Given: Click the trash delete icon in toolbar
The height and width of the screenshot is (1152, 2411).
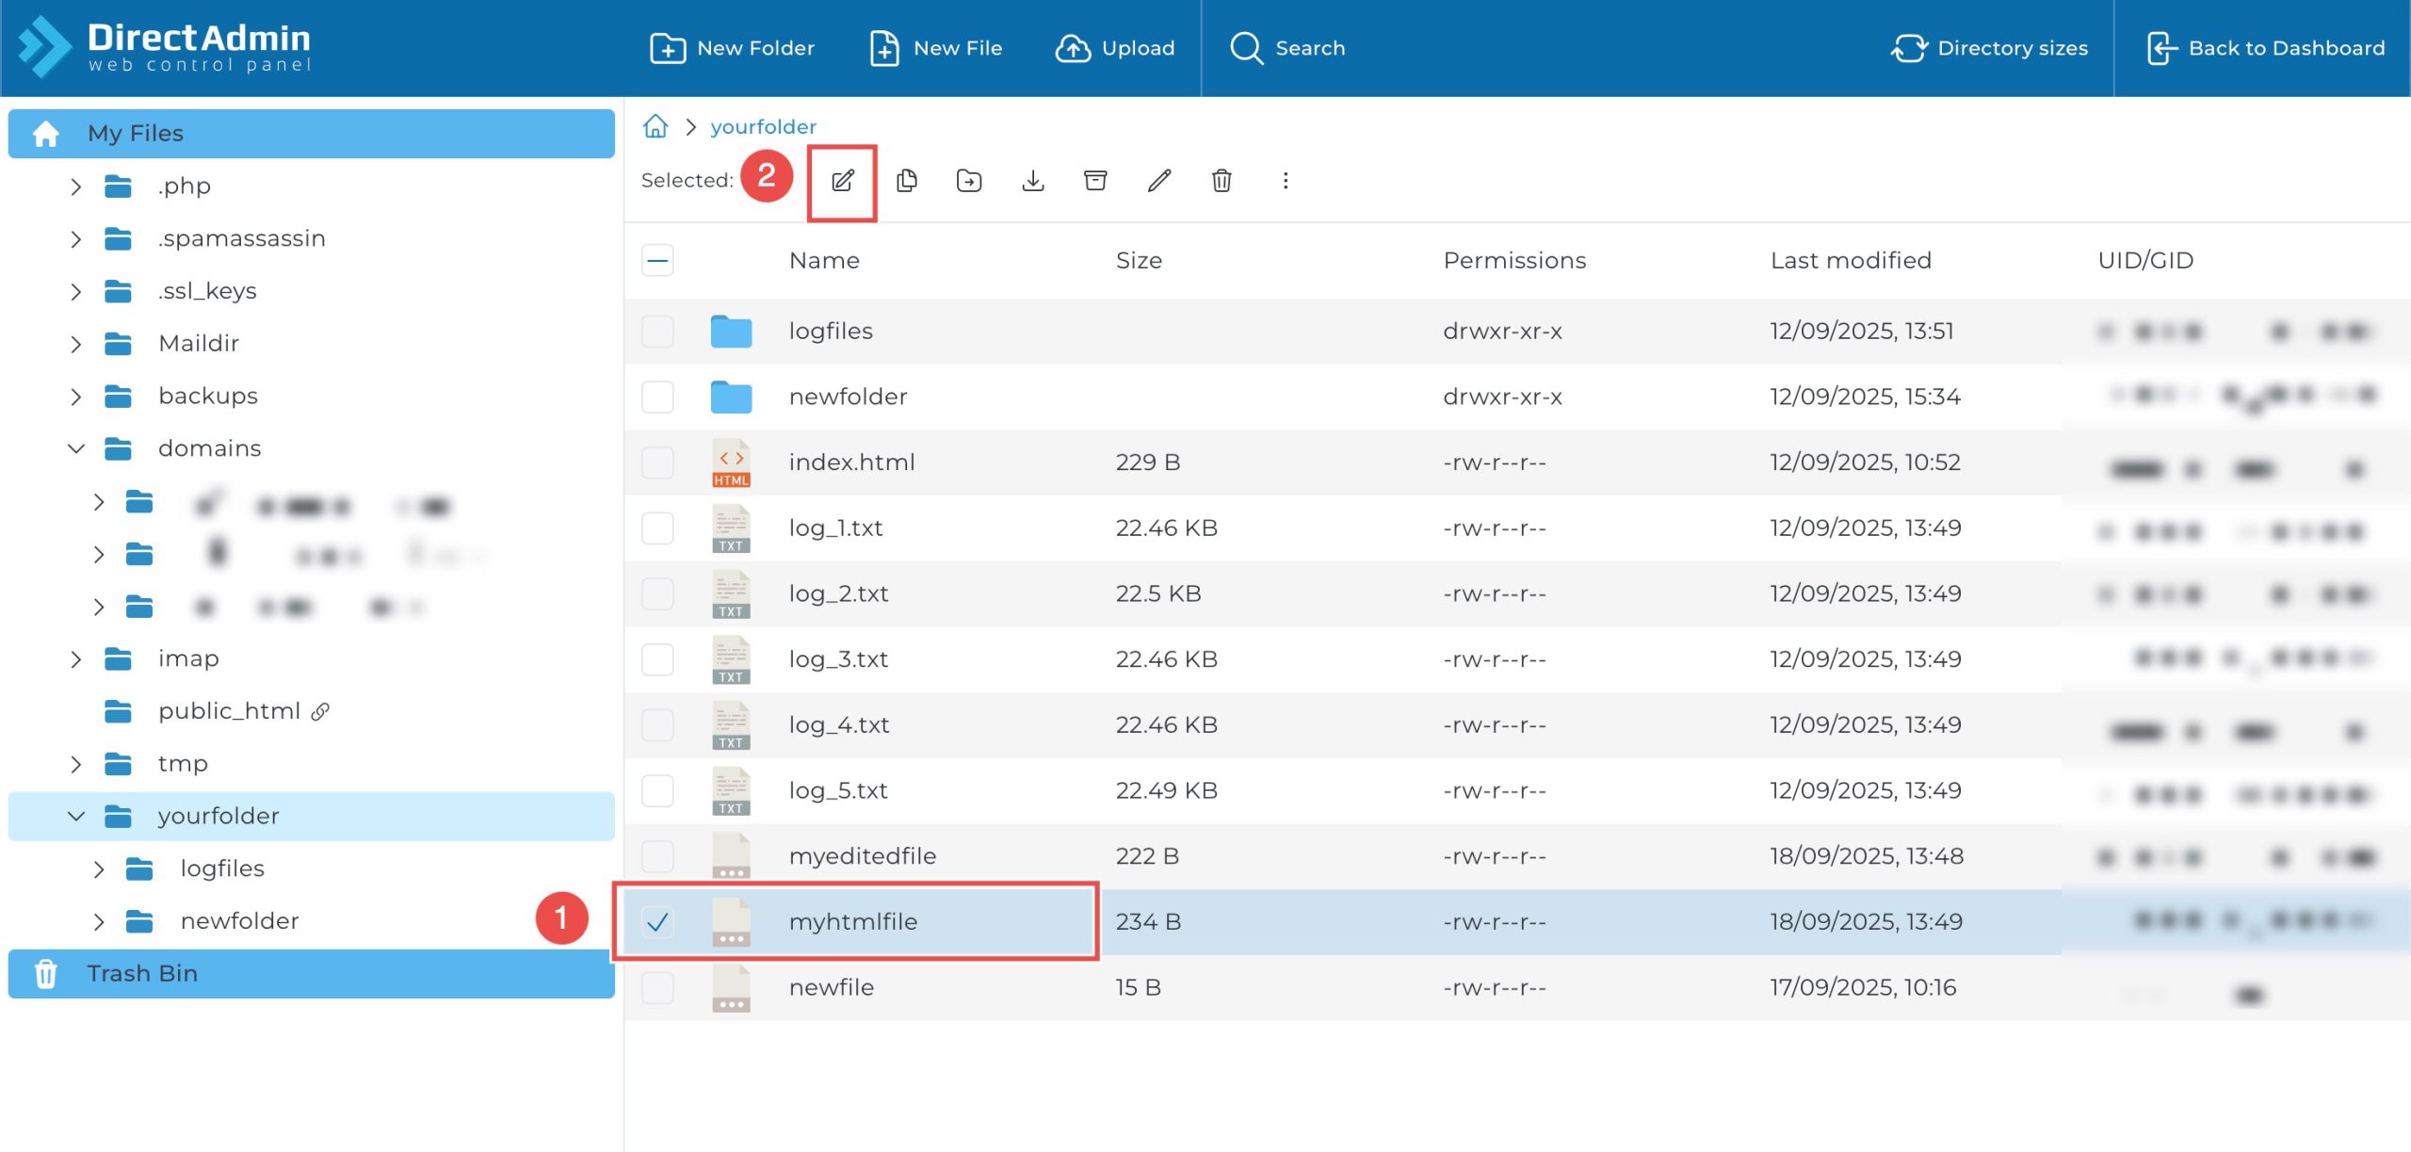Looking at the screenshot, I should [x=1222, y=181].
